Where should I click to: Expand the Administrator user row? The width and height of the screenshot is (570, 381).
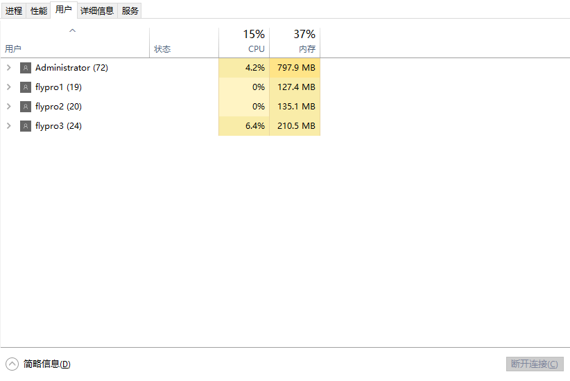coord(8,68)
